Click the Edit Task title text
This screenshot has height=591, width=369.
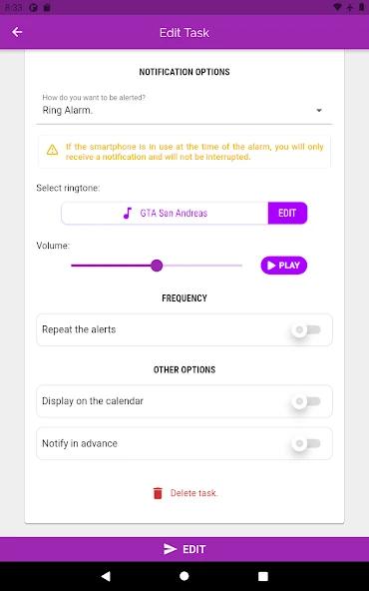click(x=184, y=32)
